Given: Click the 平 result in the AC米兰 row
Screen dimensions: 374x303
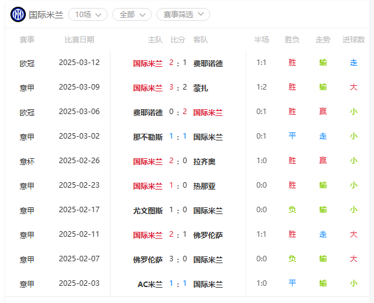Looking at the screenshot, I should [292, 283].
